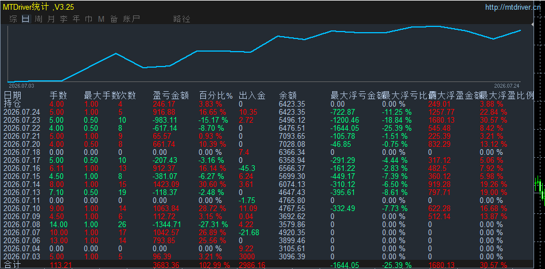The width and height of the screenshot is (545, 269).
Task: Click the 百分比% column header
Action: tap(216, 96)
